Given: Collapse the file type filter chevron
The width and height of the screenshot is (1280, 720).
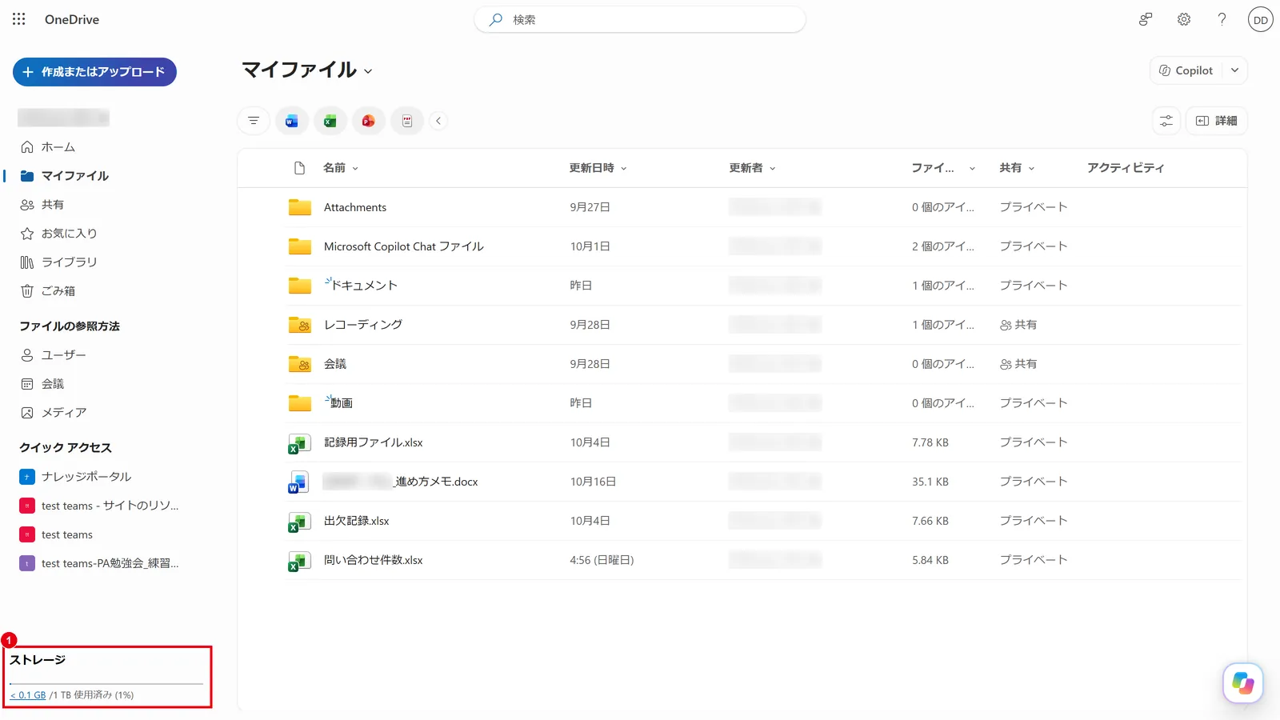Looking at the screenshot, I should (438, 121).
